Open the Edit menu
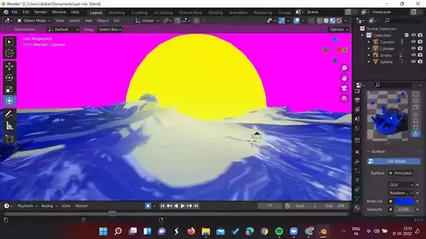This screenshot has height=239, width=426. coord(26,12)
